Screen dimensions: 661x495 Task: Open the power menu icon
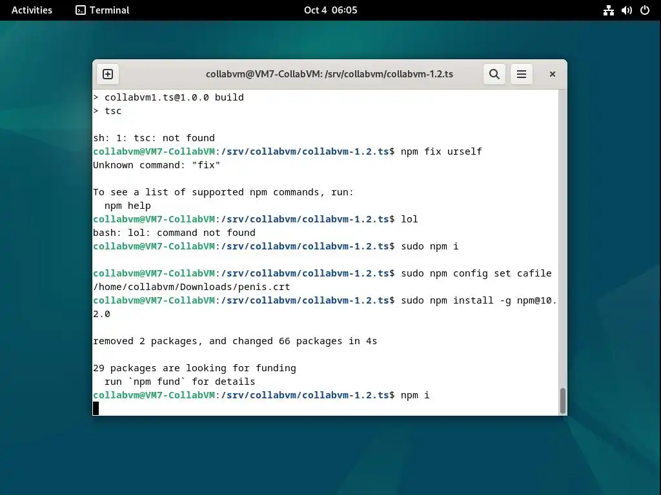pyautogui.click(x=645, y=10)
